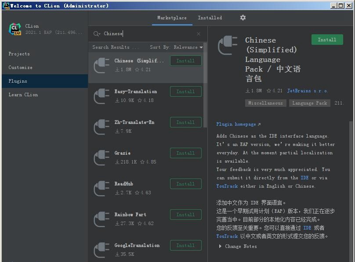
Task: Install the Rainbow Fart plugin
Action: [186, 215]
